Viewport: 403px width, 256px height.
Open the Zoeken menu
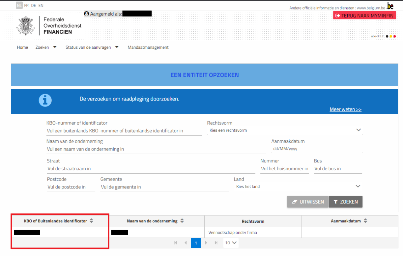click(x=46, y=47)
